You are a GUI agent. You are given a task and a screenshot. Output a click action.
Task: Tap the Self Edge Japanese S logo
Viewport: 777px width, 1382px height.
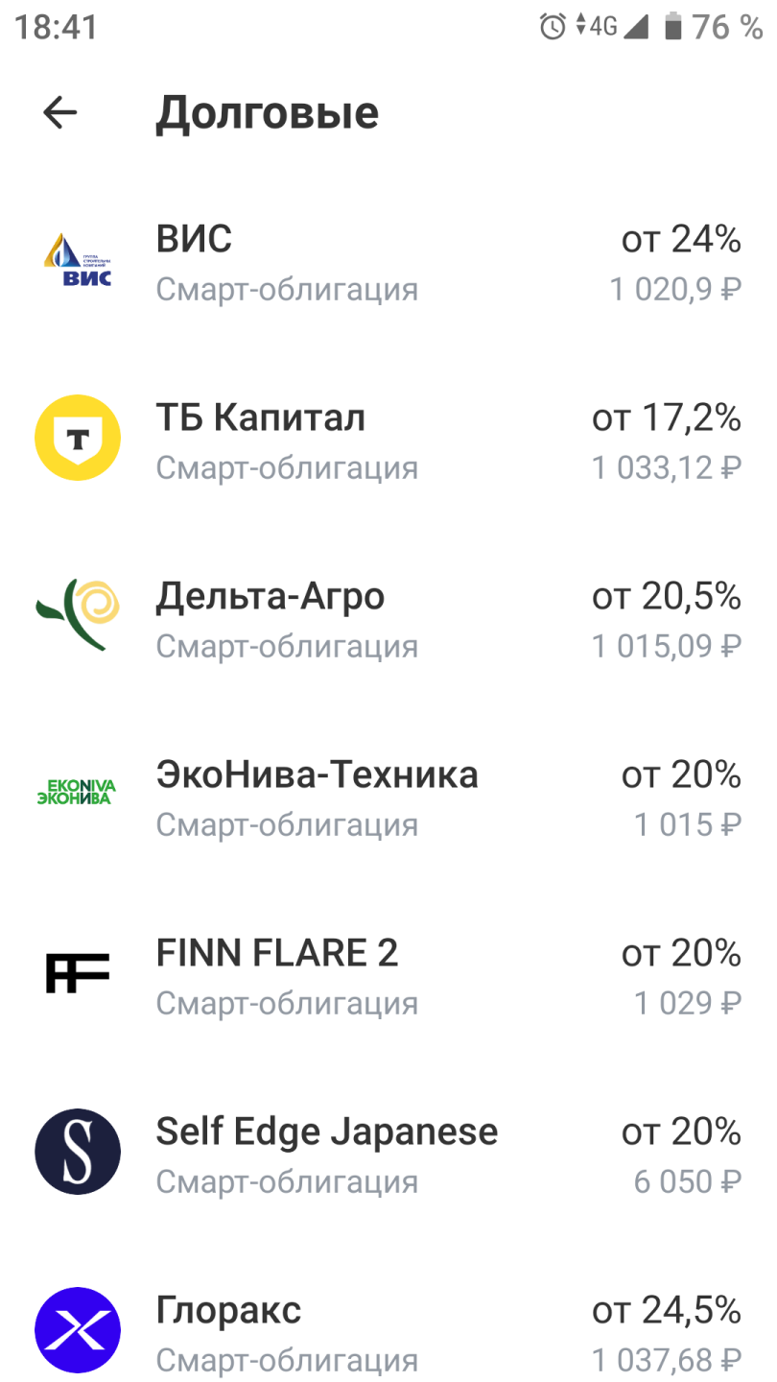pyautogui.click(x=78, y=1151)
